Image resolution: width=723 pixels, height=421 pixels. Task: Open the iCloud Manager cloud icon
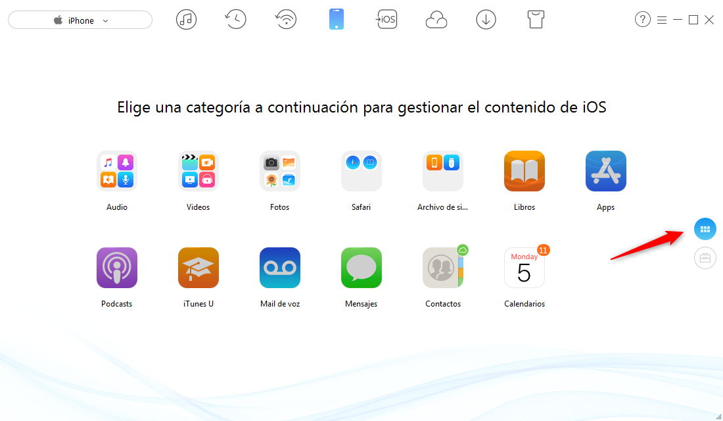point(436,19)
